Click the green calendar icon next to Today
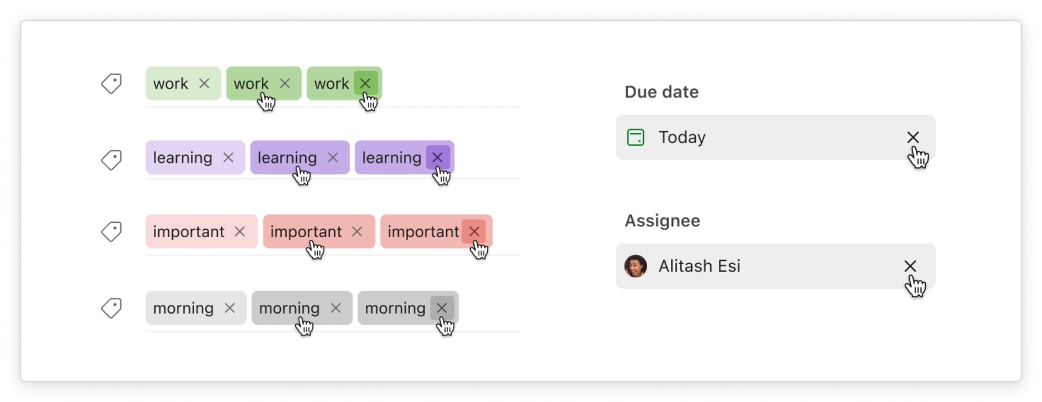This screenshot has width=1042, height=402. [636, 137]
